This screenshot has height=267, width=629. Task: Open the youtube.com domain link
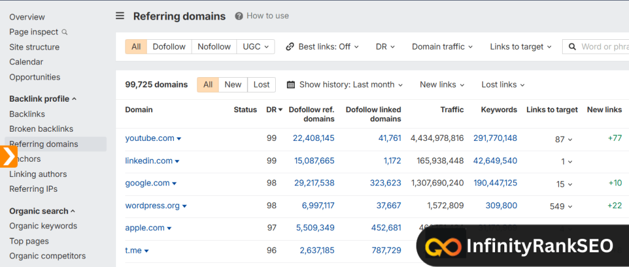click(150, 138)
